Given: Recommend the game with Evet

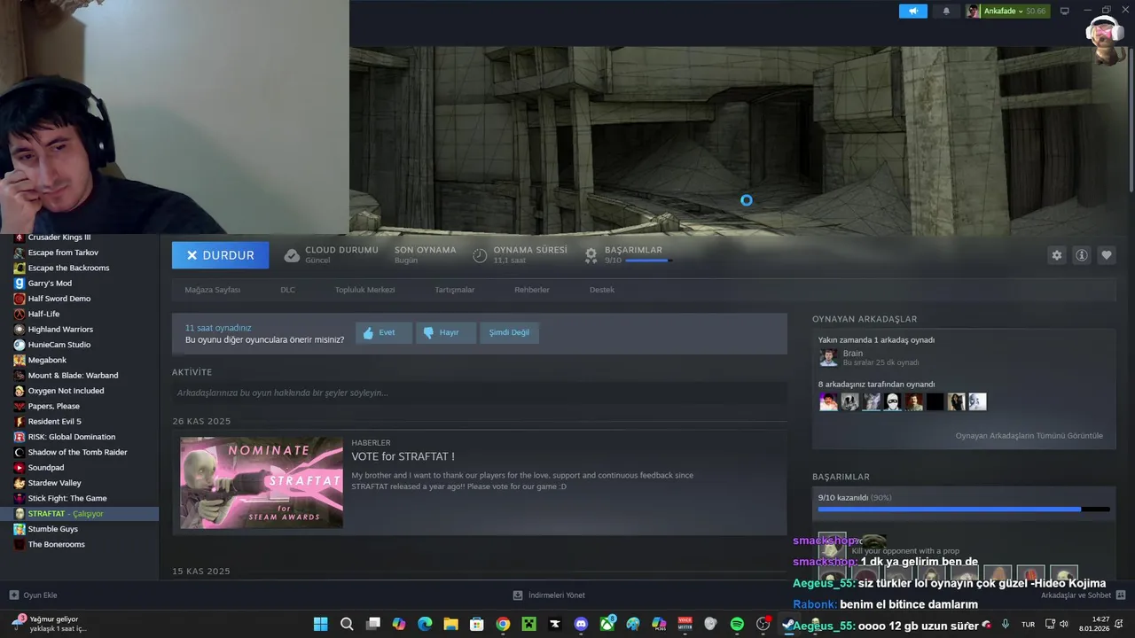Looking at the screenshot, I should click(x=384, y=332).
